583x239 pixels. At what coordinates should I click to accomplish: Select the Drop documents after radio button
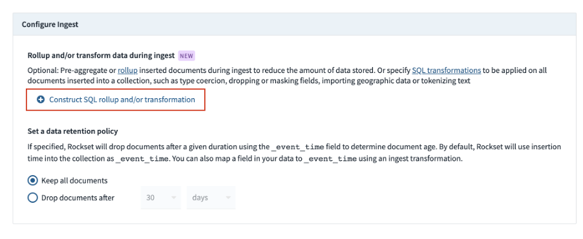click(x=33, y=198)
